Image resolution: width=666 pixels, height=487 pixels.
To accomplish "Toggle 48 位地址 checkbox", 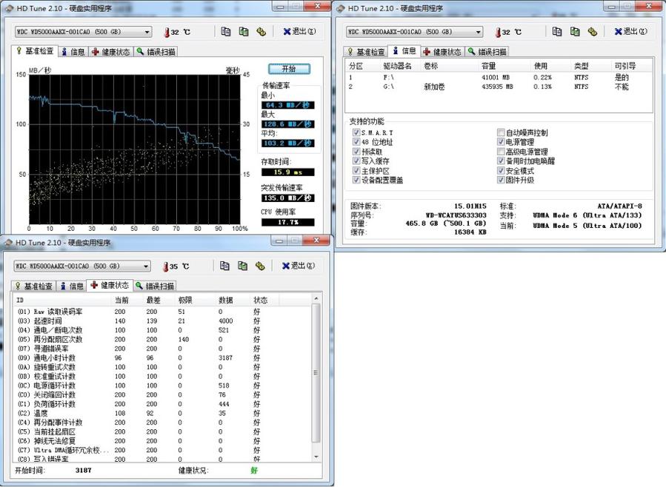I will tap(356, 142).
